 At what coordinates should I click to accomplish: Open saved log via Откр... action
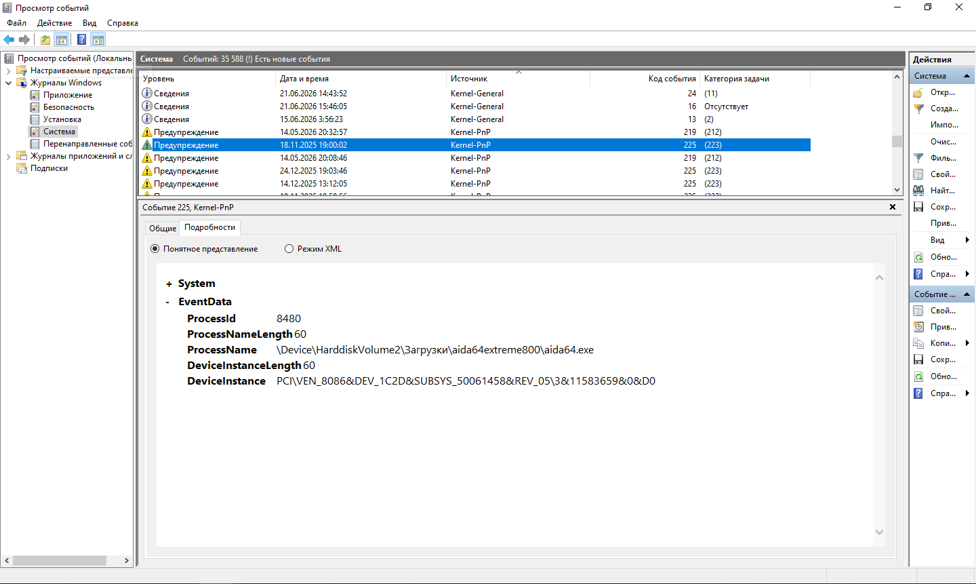pyautogui.click(x=942, y=92)
